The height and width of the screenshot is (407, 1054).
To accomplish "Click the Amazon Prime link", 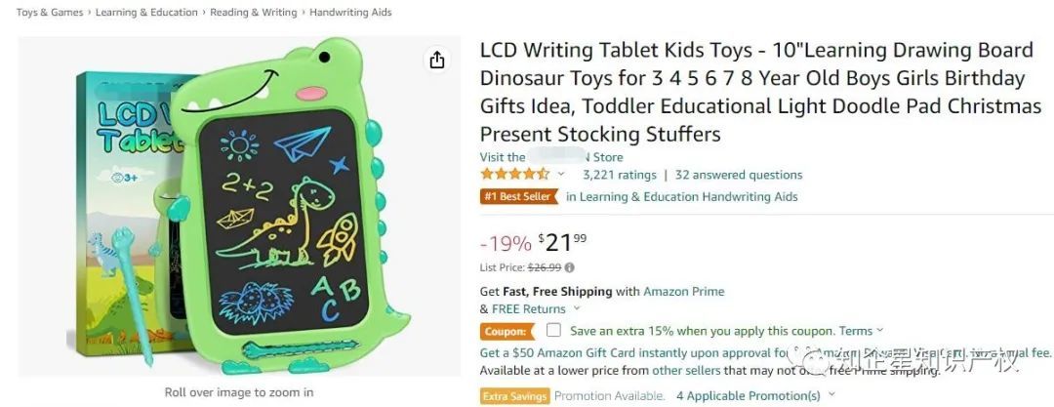I will 683,291.
